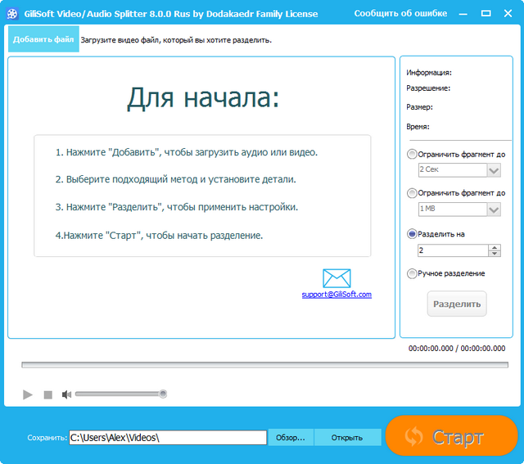Open the "2 Сек" duration dropdown
The image size is (524, 464).
494,170
